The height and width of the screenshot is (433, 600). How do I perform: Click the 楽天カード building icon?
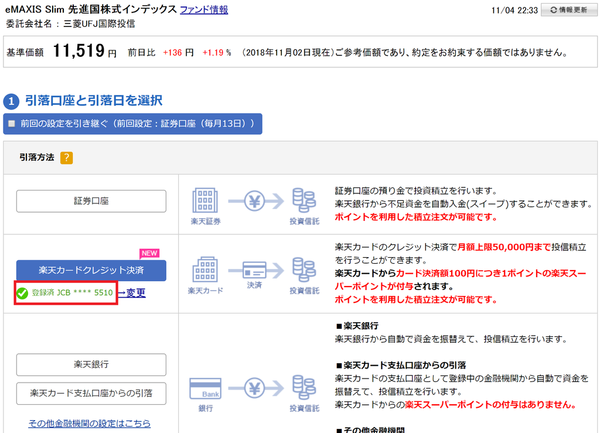pyautogui.click(x=205, y=270)
